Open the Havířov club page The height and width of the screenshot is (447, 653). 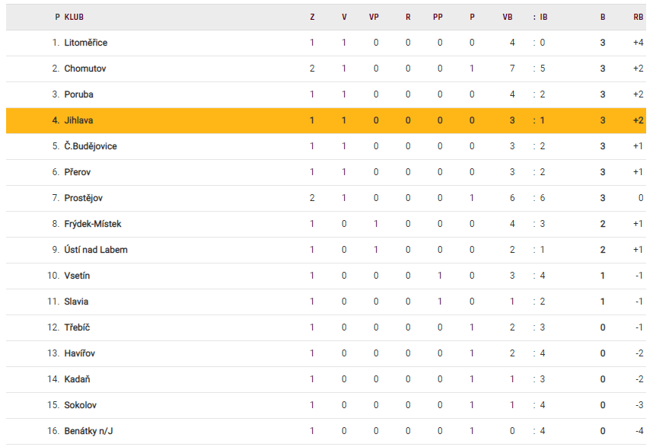coord(79,353)
